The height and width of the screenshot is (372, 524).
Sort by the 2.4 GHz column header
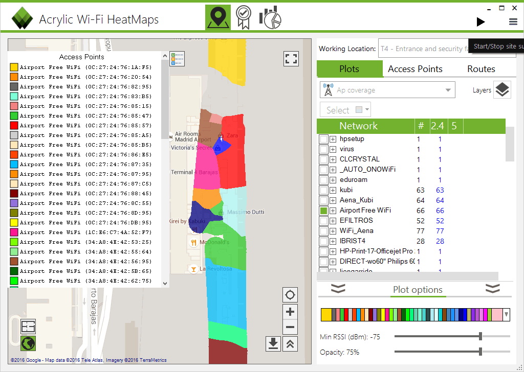(x=438, y=126)
